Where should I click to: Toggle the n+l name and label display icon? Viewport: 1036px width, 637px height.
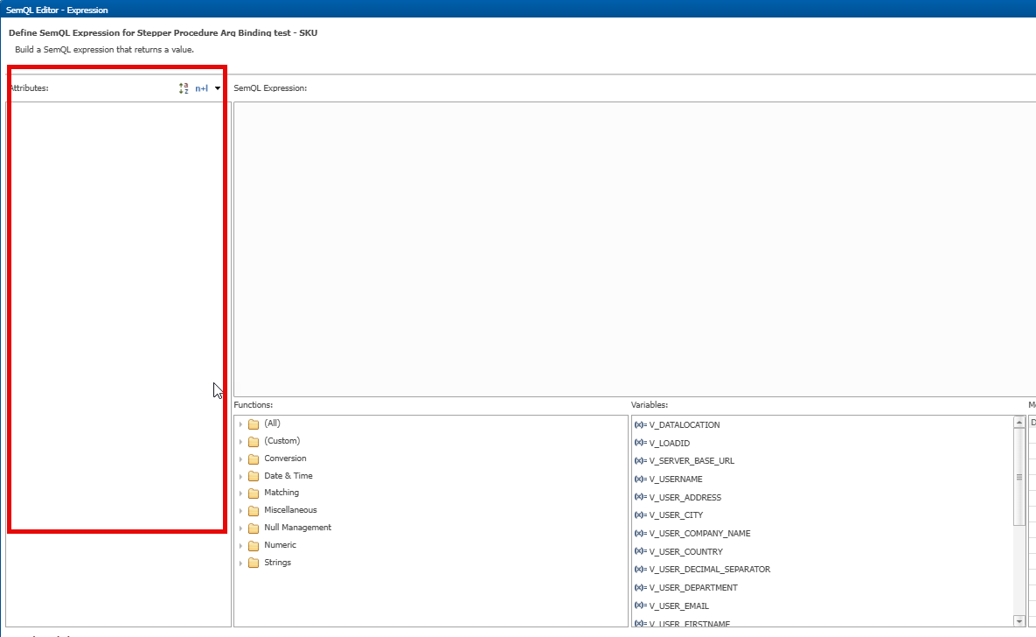(x=202, y=88)
